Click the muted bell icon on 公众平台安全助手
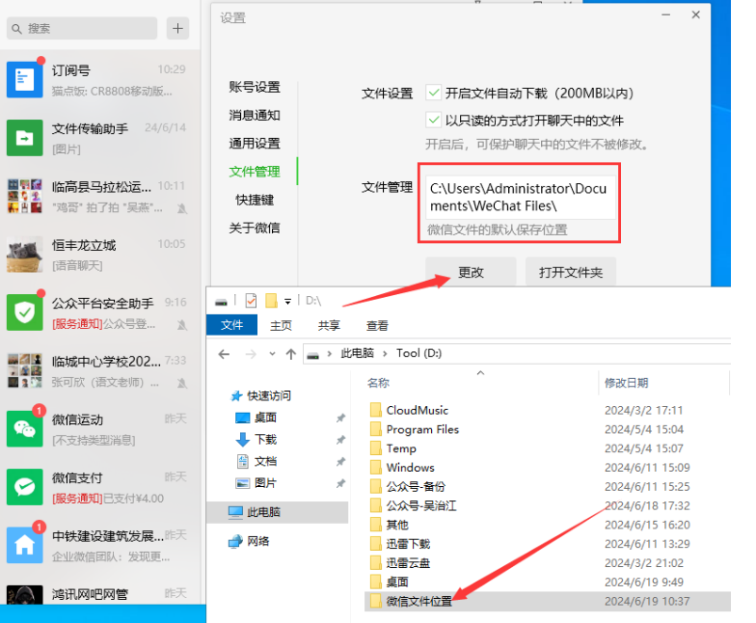756x623 pixels. (181, 325)
